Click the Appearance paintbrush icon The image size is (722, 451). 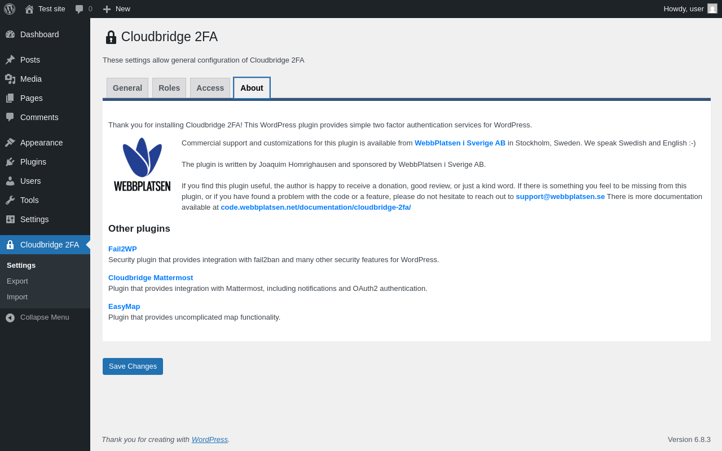pos(10,143)
